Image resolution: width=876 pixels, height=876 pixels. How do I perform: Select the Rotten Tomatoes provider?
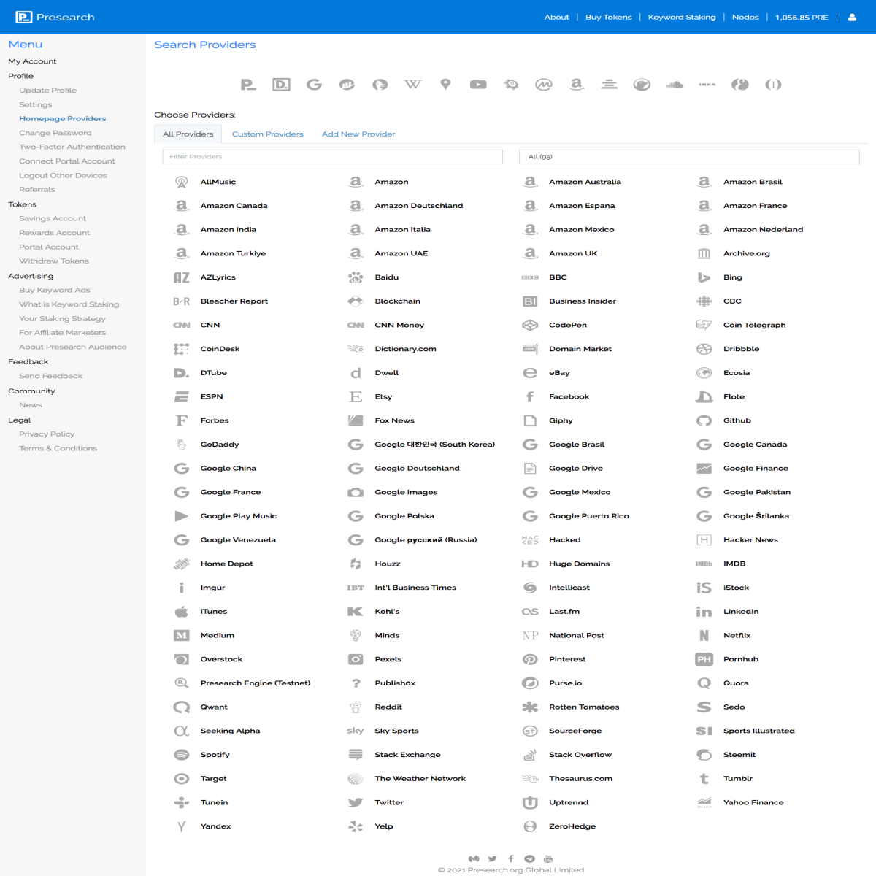(584, 707)
